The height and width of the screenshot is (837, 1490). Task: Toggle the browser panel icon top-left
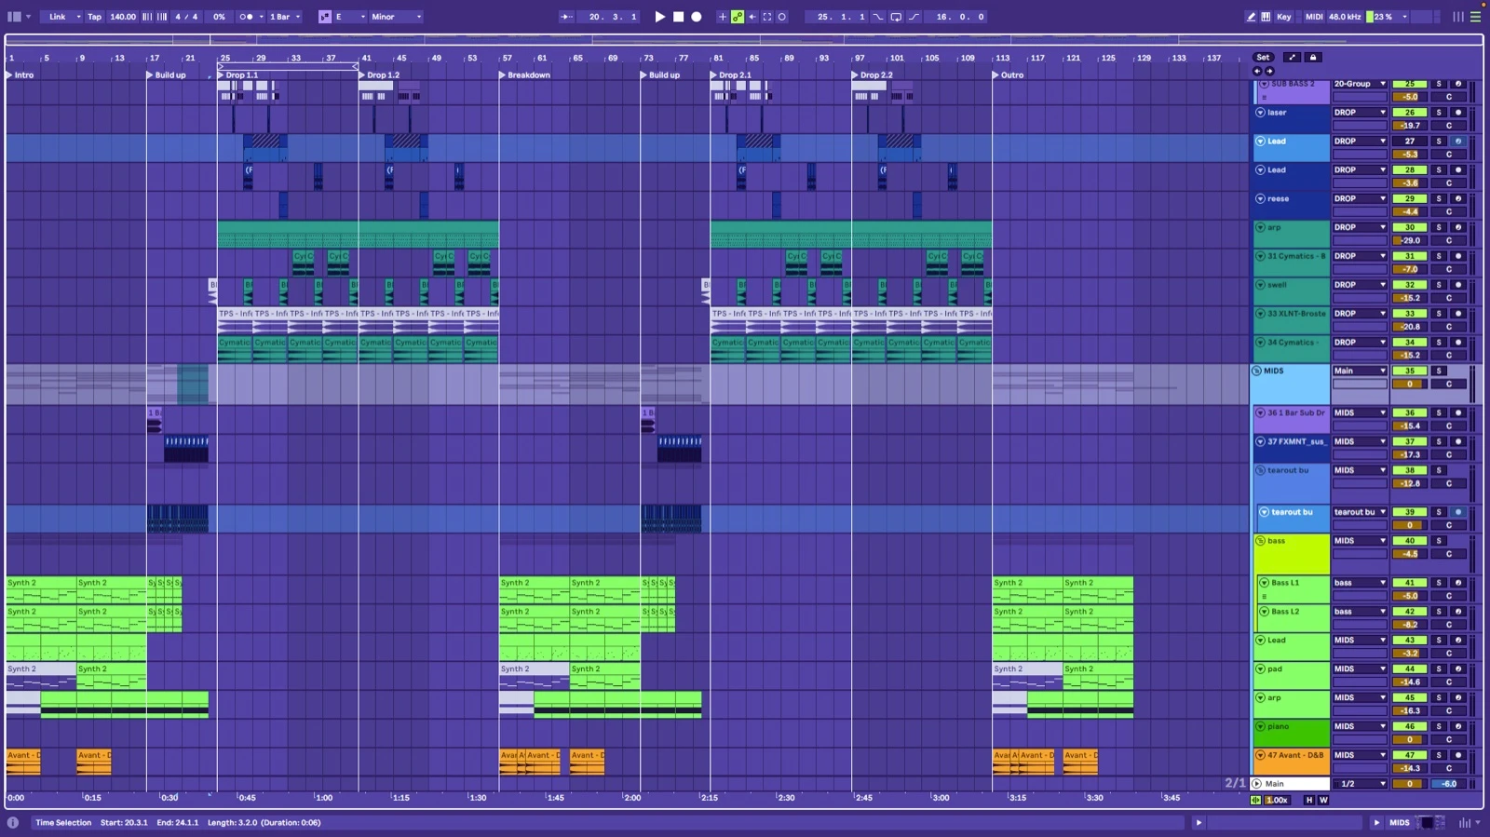[14, 17]
